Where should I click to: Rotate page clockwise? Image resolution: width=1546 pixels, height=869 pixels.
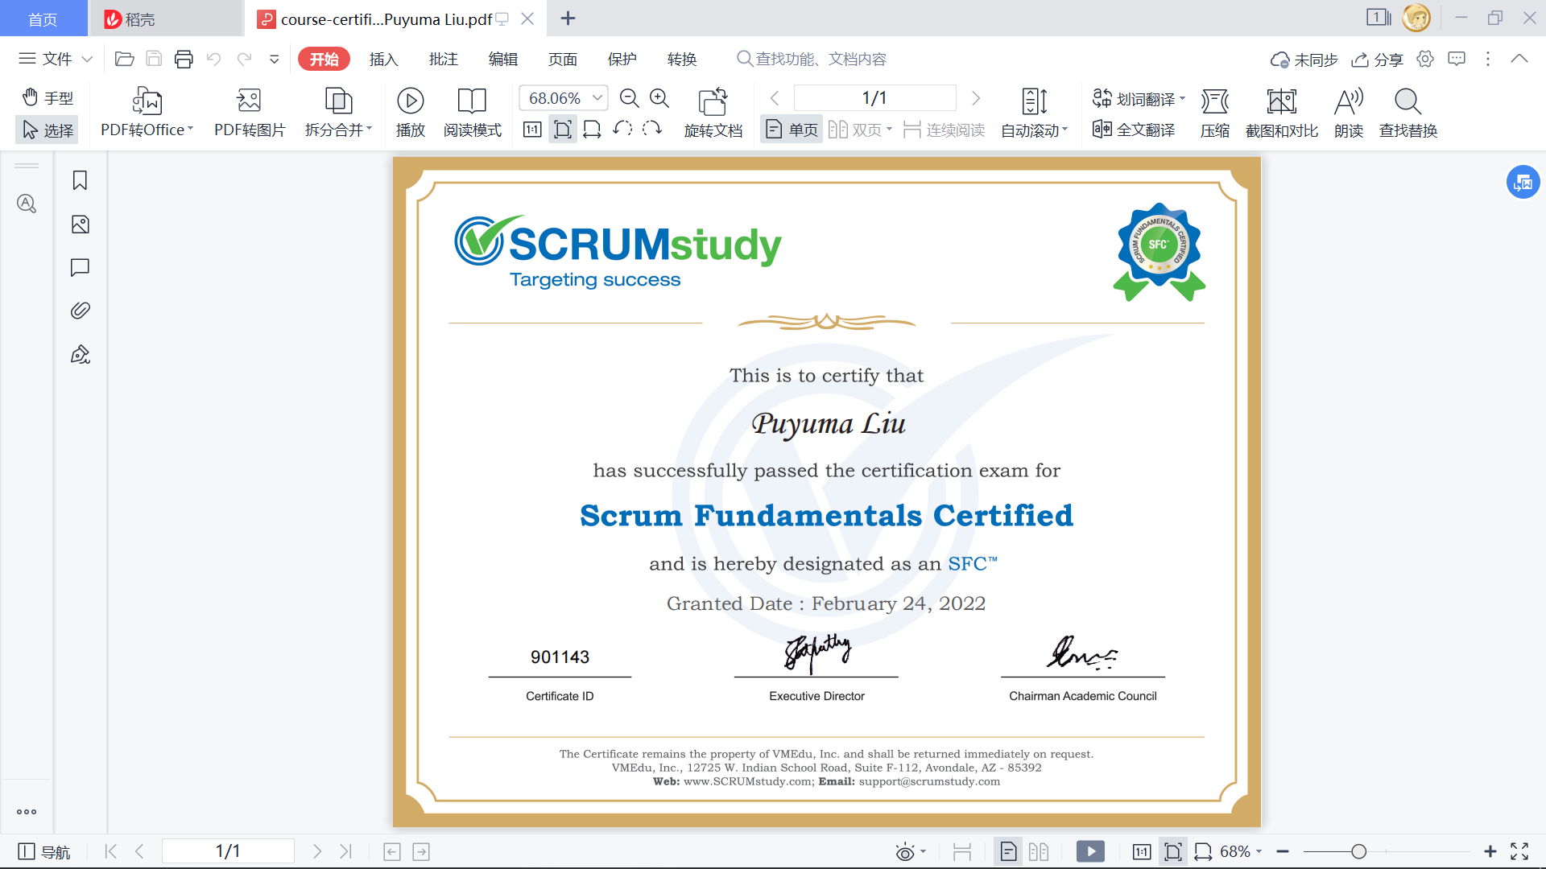pos(652,129)
